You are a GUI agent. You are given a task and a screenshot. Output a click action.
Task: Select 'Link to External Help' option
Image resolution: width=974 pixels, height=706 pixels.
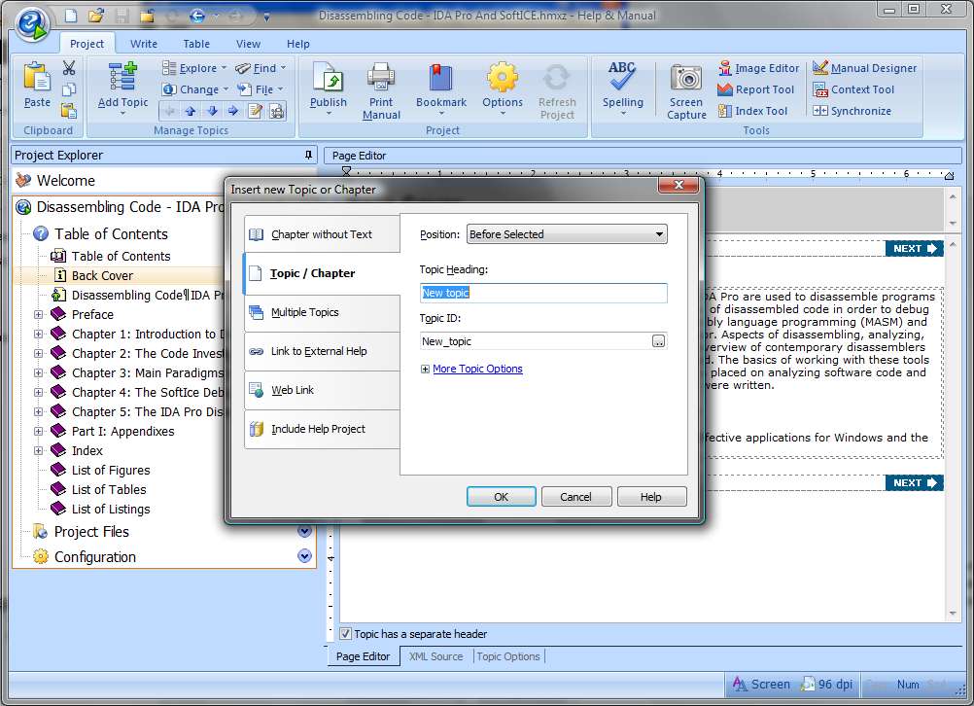pos(322,351)
